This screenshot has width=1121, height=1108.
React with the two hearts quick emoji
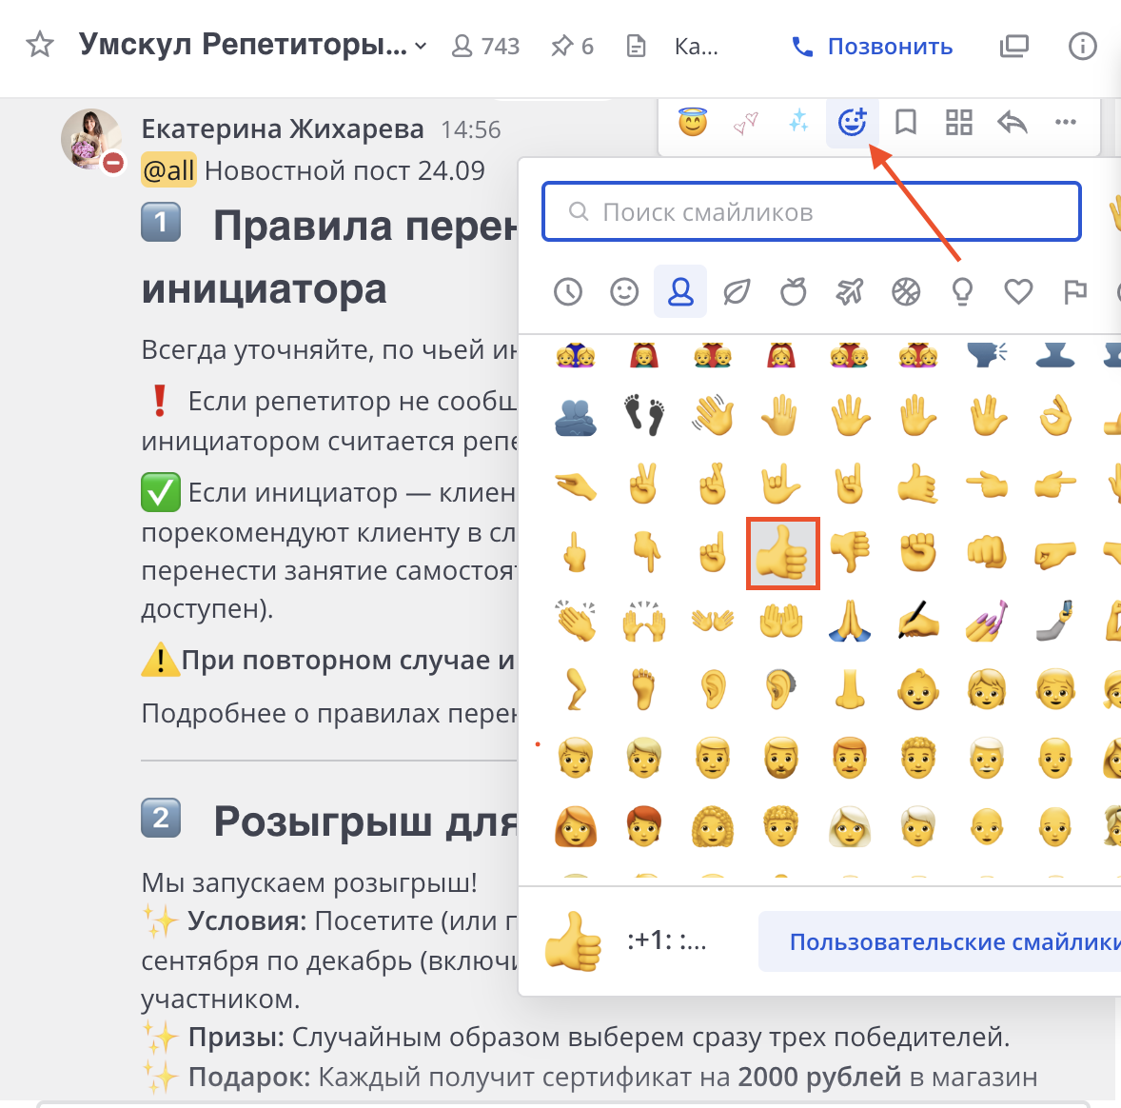tap(745, 123)
